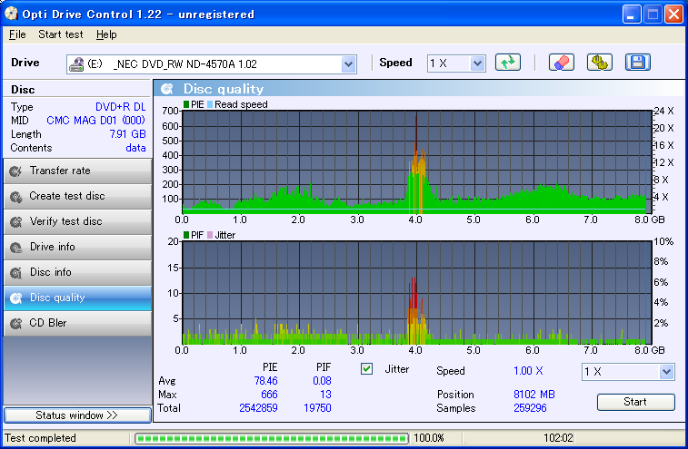Open the lower test speed dropdown
Screen dimensions: 688x449
click(666, 372)
